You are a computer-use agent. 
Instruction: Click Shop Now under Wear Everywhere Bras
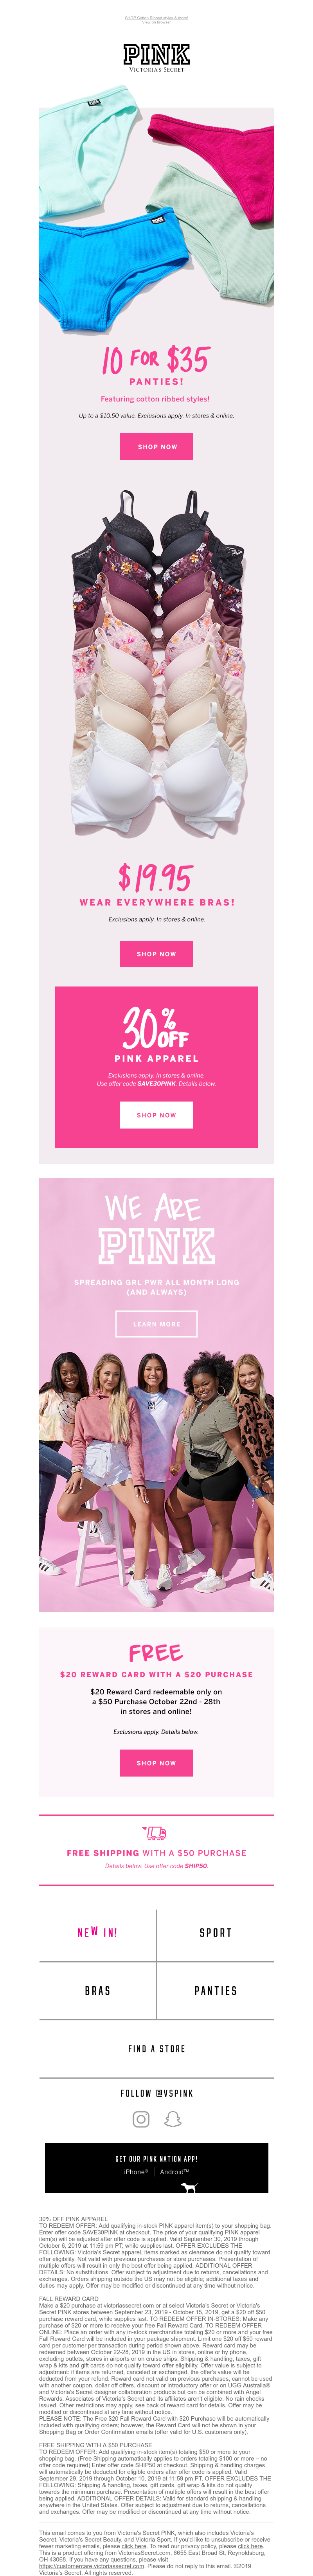pyautogui.click(x=156, y=953)
